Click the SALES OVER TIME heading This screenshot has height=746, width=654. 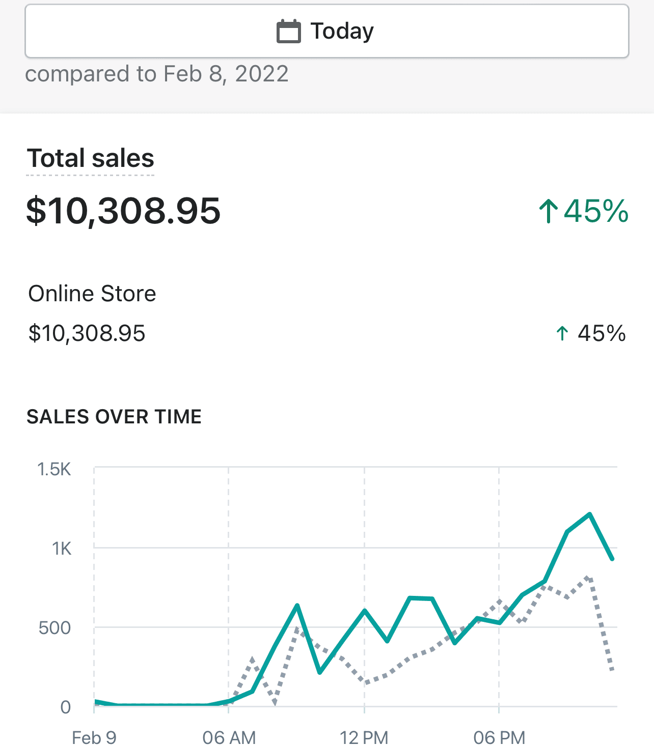click(114, 417)
